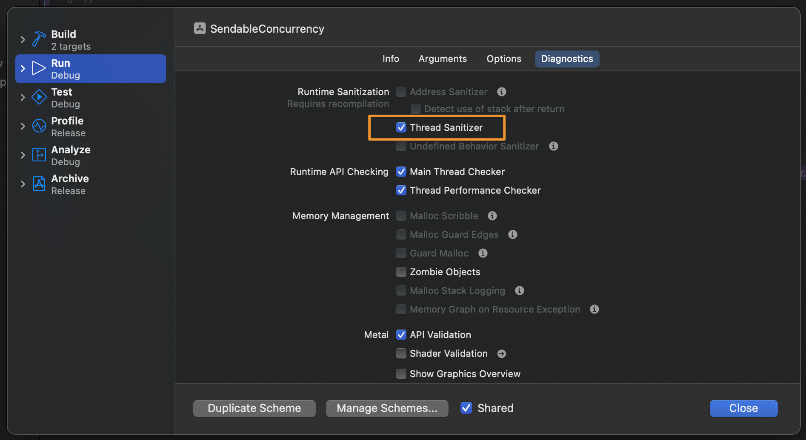Expand the Run action chevron

coord(23,68)
